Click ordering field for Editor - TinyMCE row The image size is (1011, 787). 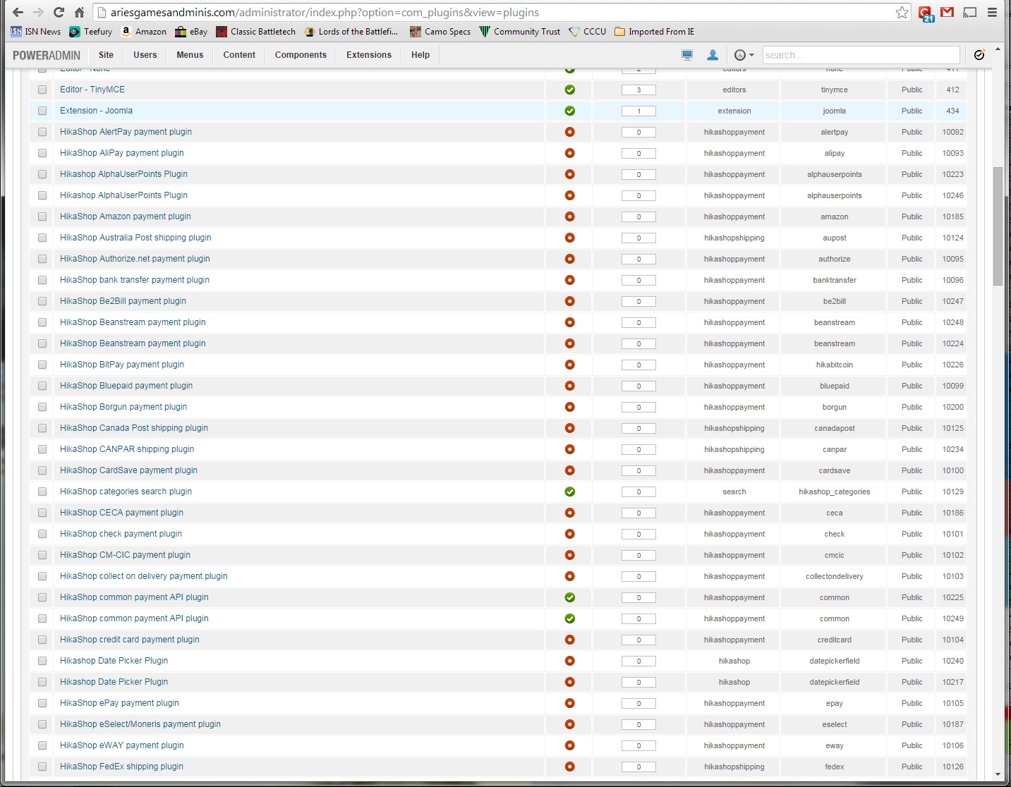(638, 90)
